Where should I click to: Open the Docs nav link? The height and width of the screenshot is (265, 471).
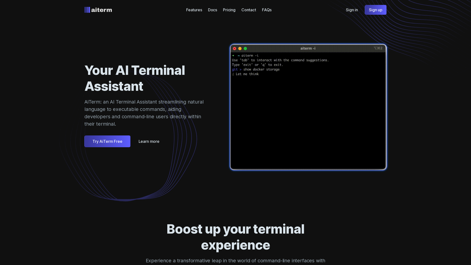click(213, 10)
